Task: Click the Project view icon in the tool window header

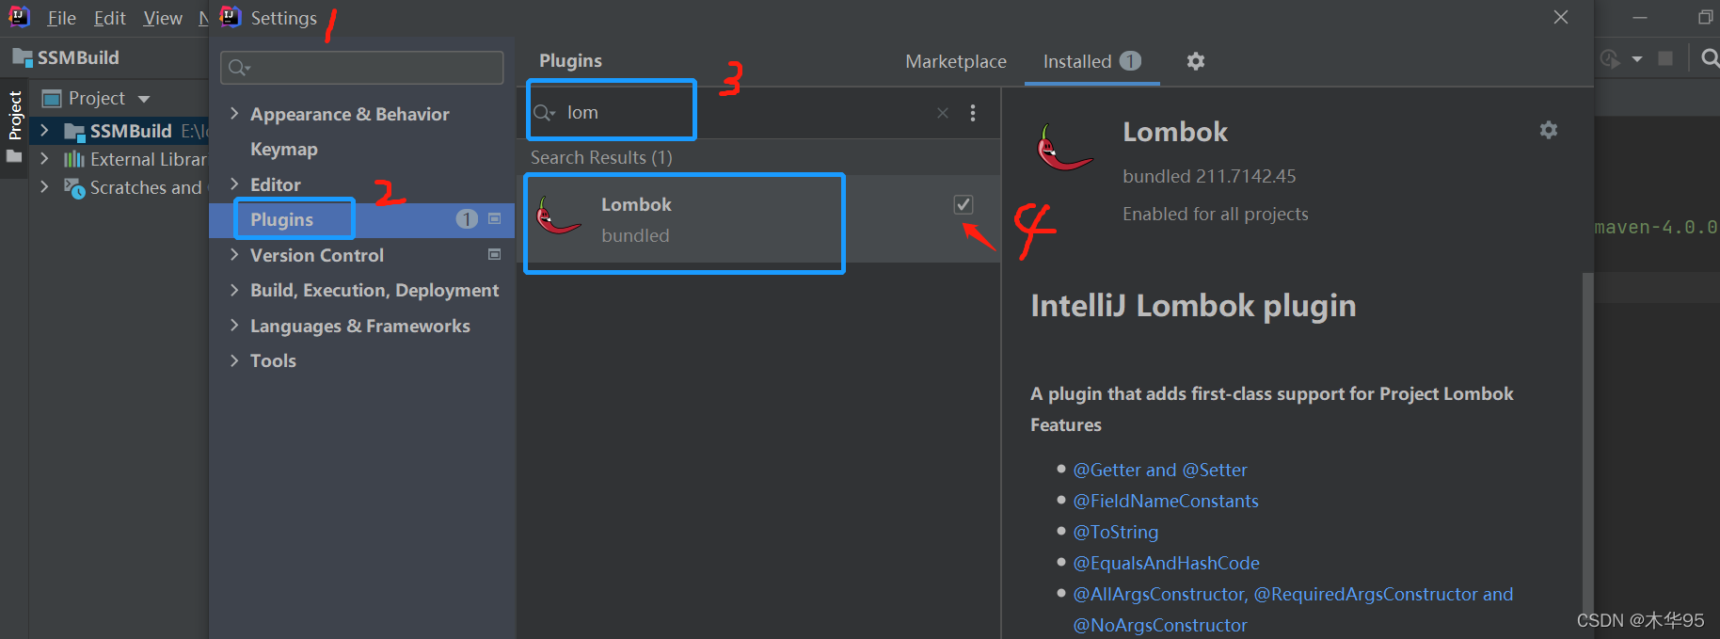Action: click(52, 98)
